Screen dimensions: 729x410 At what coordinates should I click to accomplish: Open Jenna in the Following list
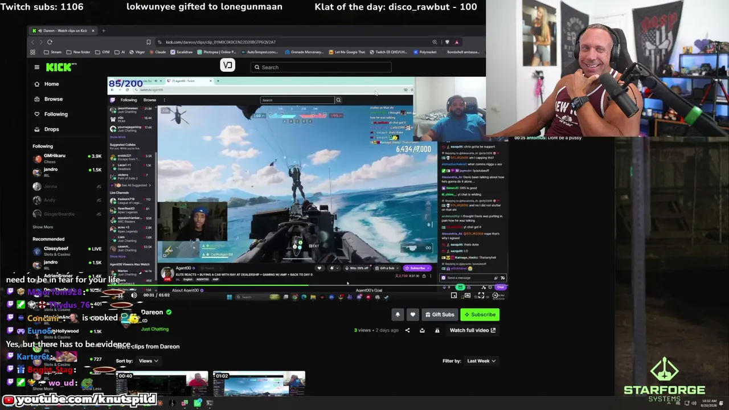pos(67,186)
